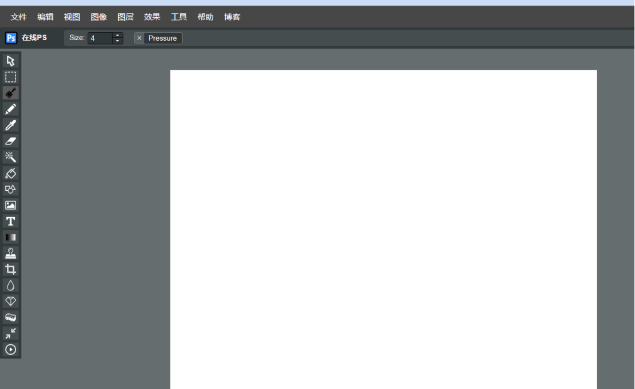Select the Sponge tool near toolbar bottom

10,317
